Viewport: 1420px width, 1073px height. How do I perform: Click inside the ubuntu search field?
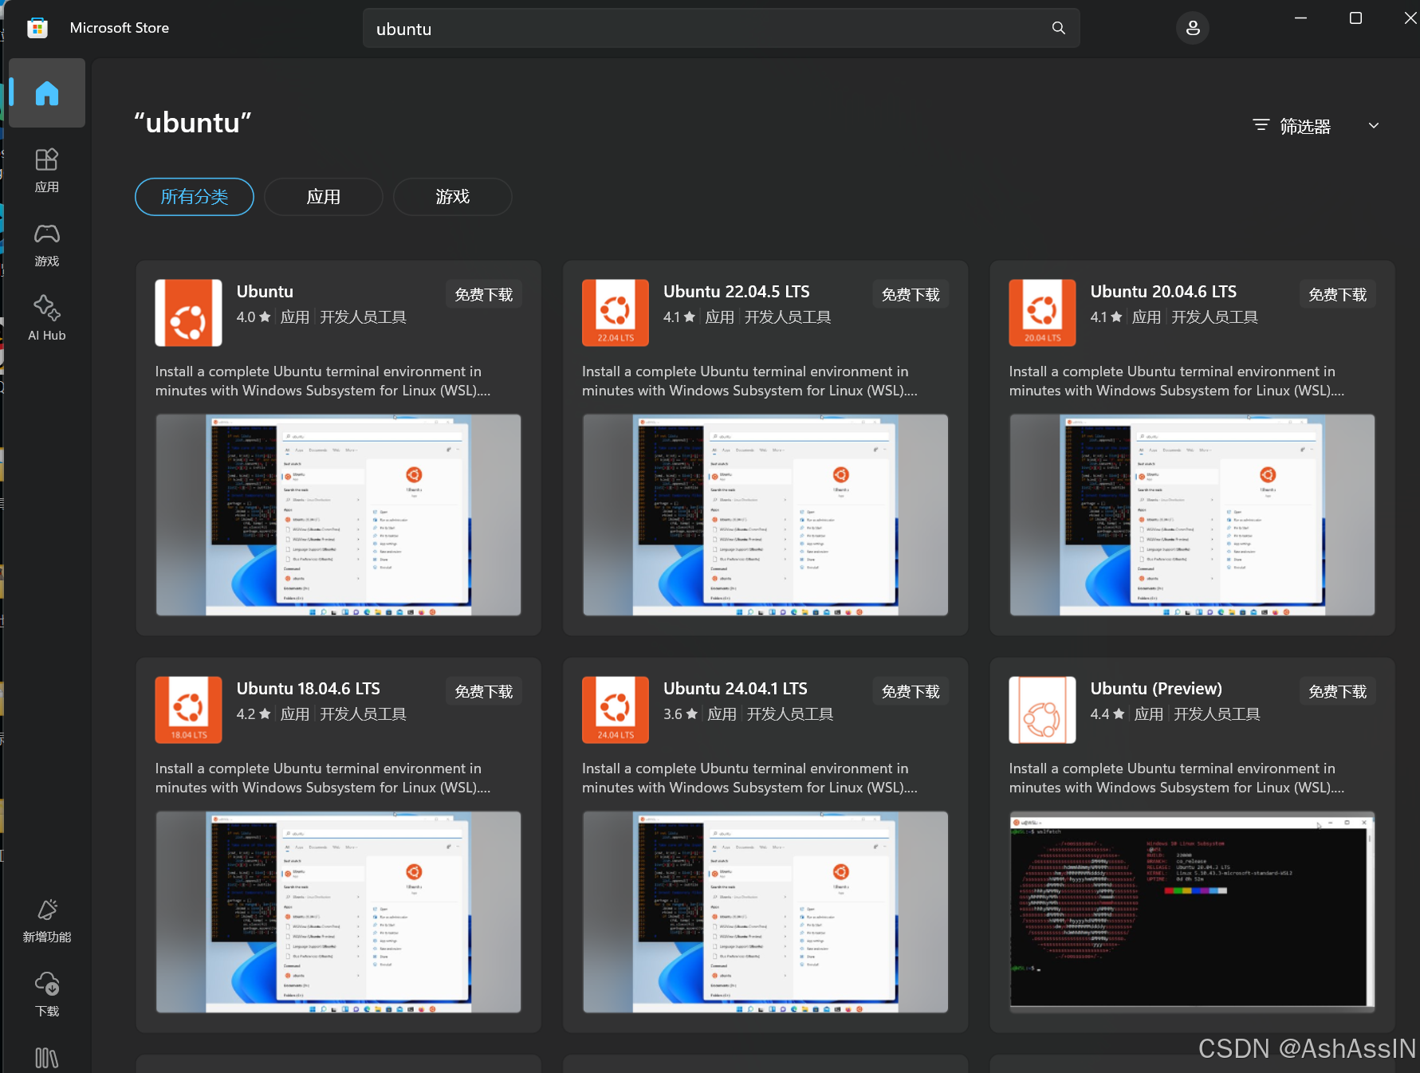(x=638, y=28)
